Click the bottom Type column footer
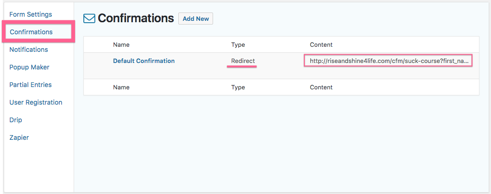This screenshot has height=194, width=491. point(238,87)
